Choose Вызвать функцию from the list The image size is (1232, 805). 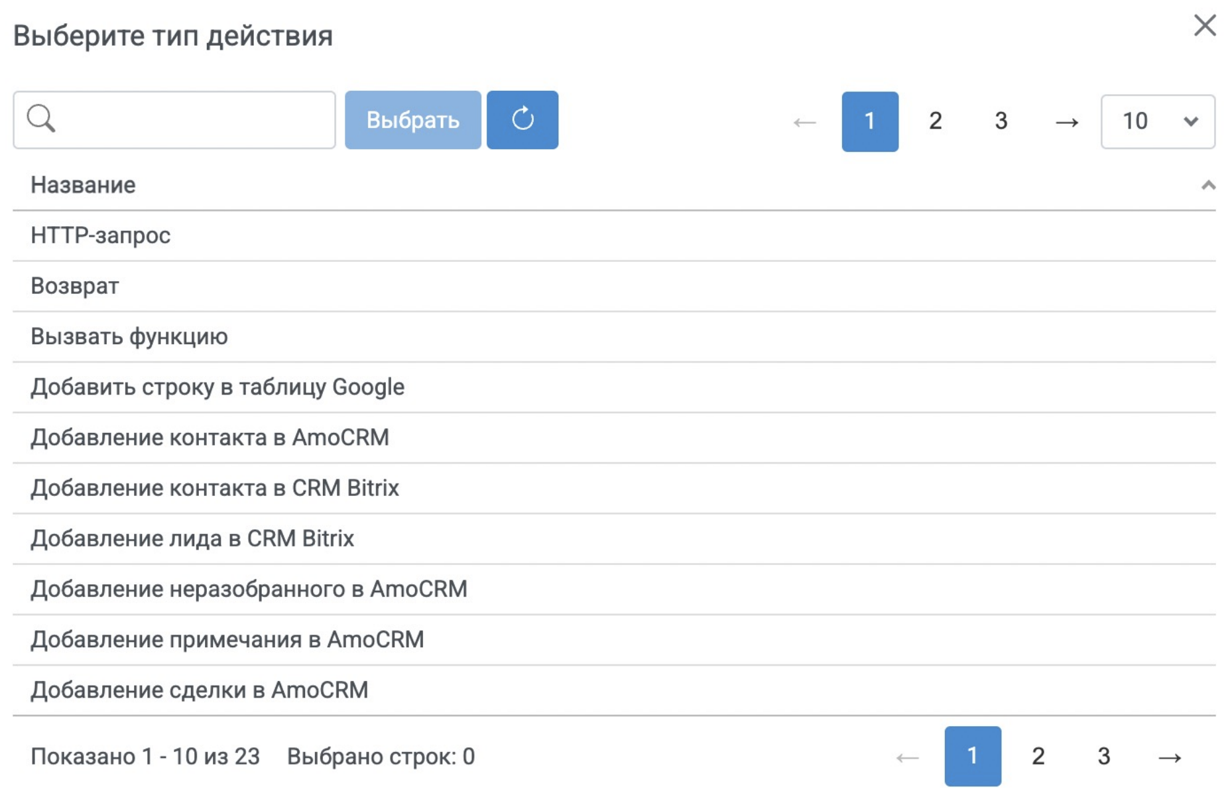129,336
